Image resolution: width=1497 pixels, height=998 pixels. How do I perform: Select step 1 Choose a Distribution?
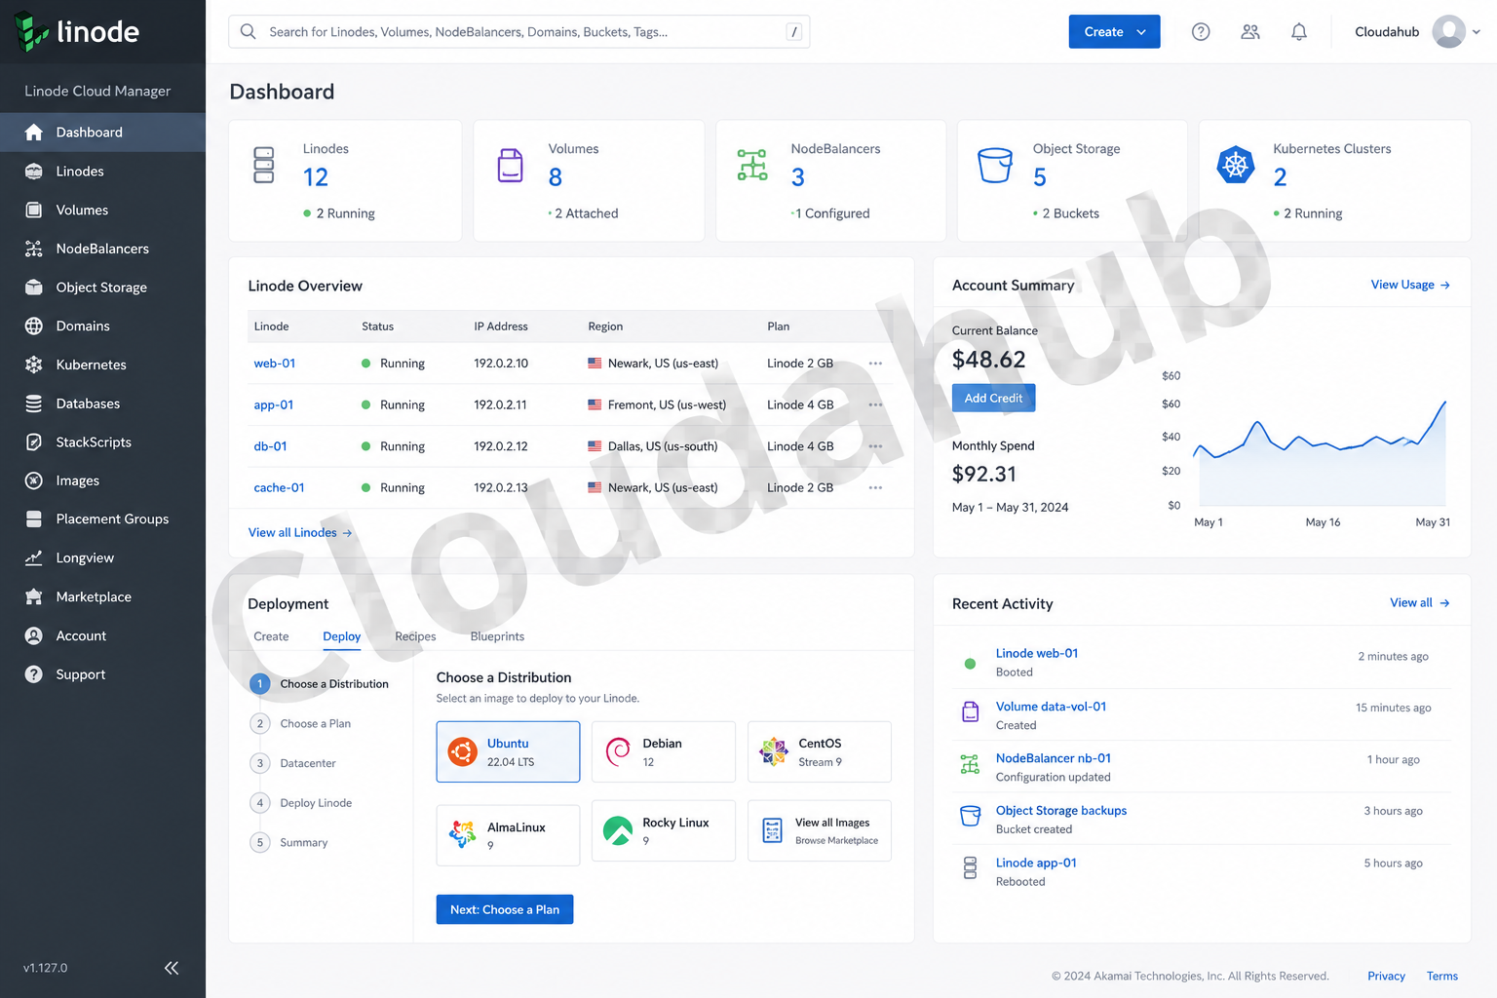320,684
